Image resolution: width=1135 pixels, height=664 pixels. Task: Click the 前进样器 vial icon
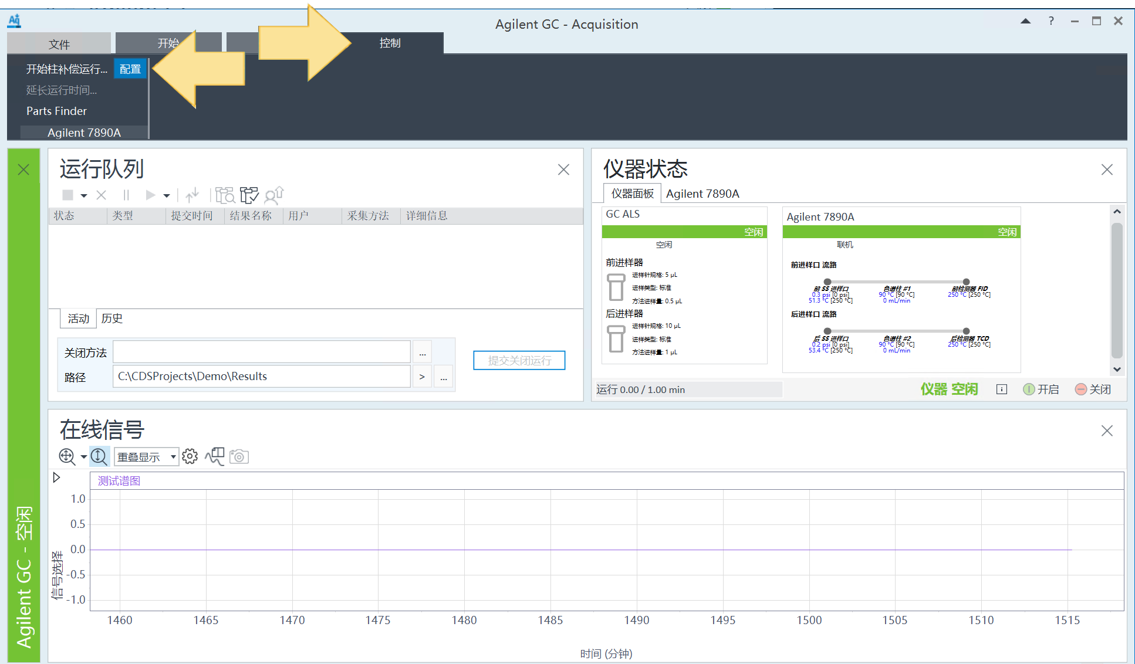[x=616, y=287]
